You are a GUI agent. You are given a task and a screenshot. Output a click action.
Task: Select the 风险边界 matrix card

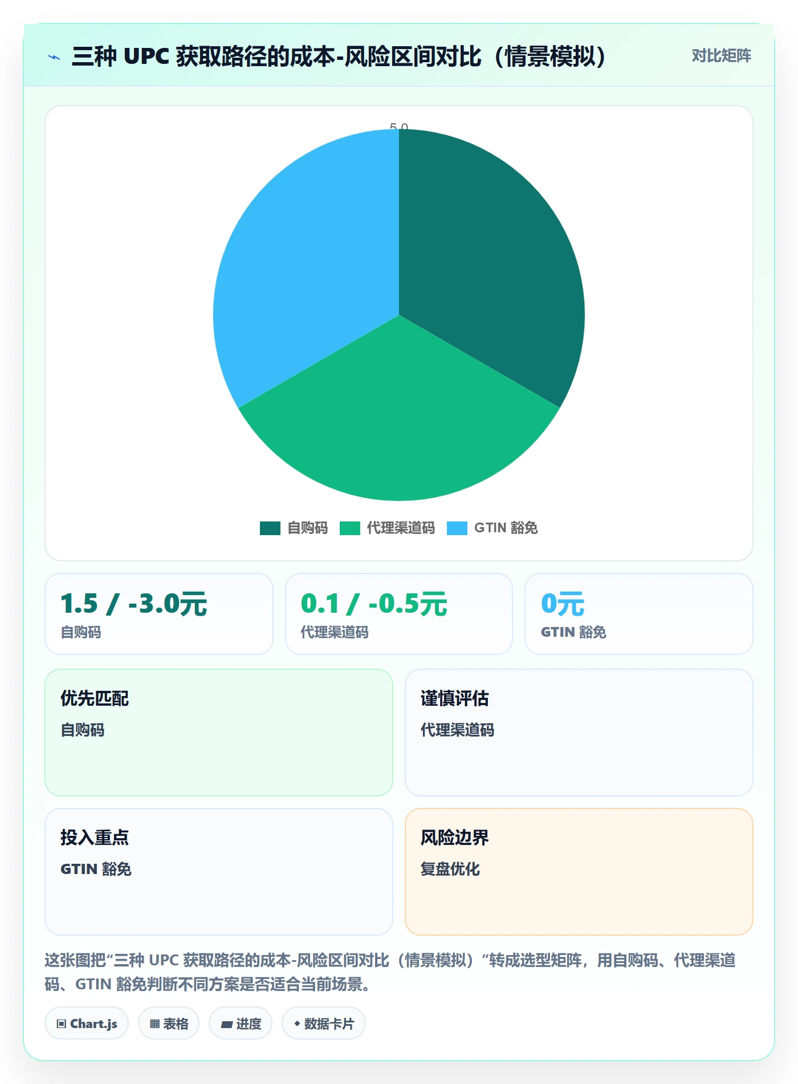pyautogui.click(x=579, y=872)
